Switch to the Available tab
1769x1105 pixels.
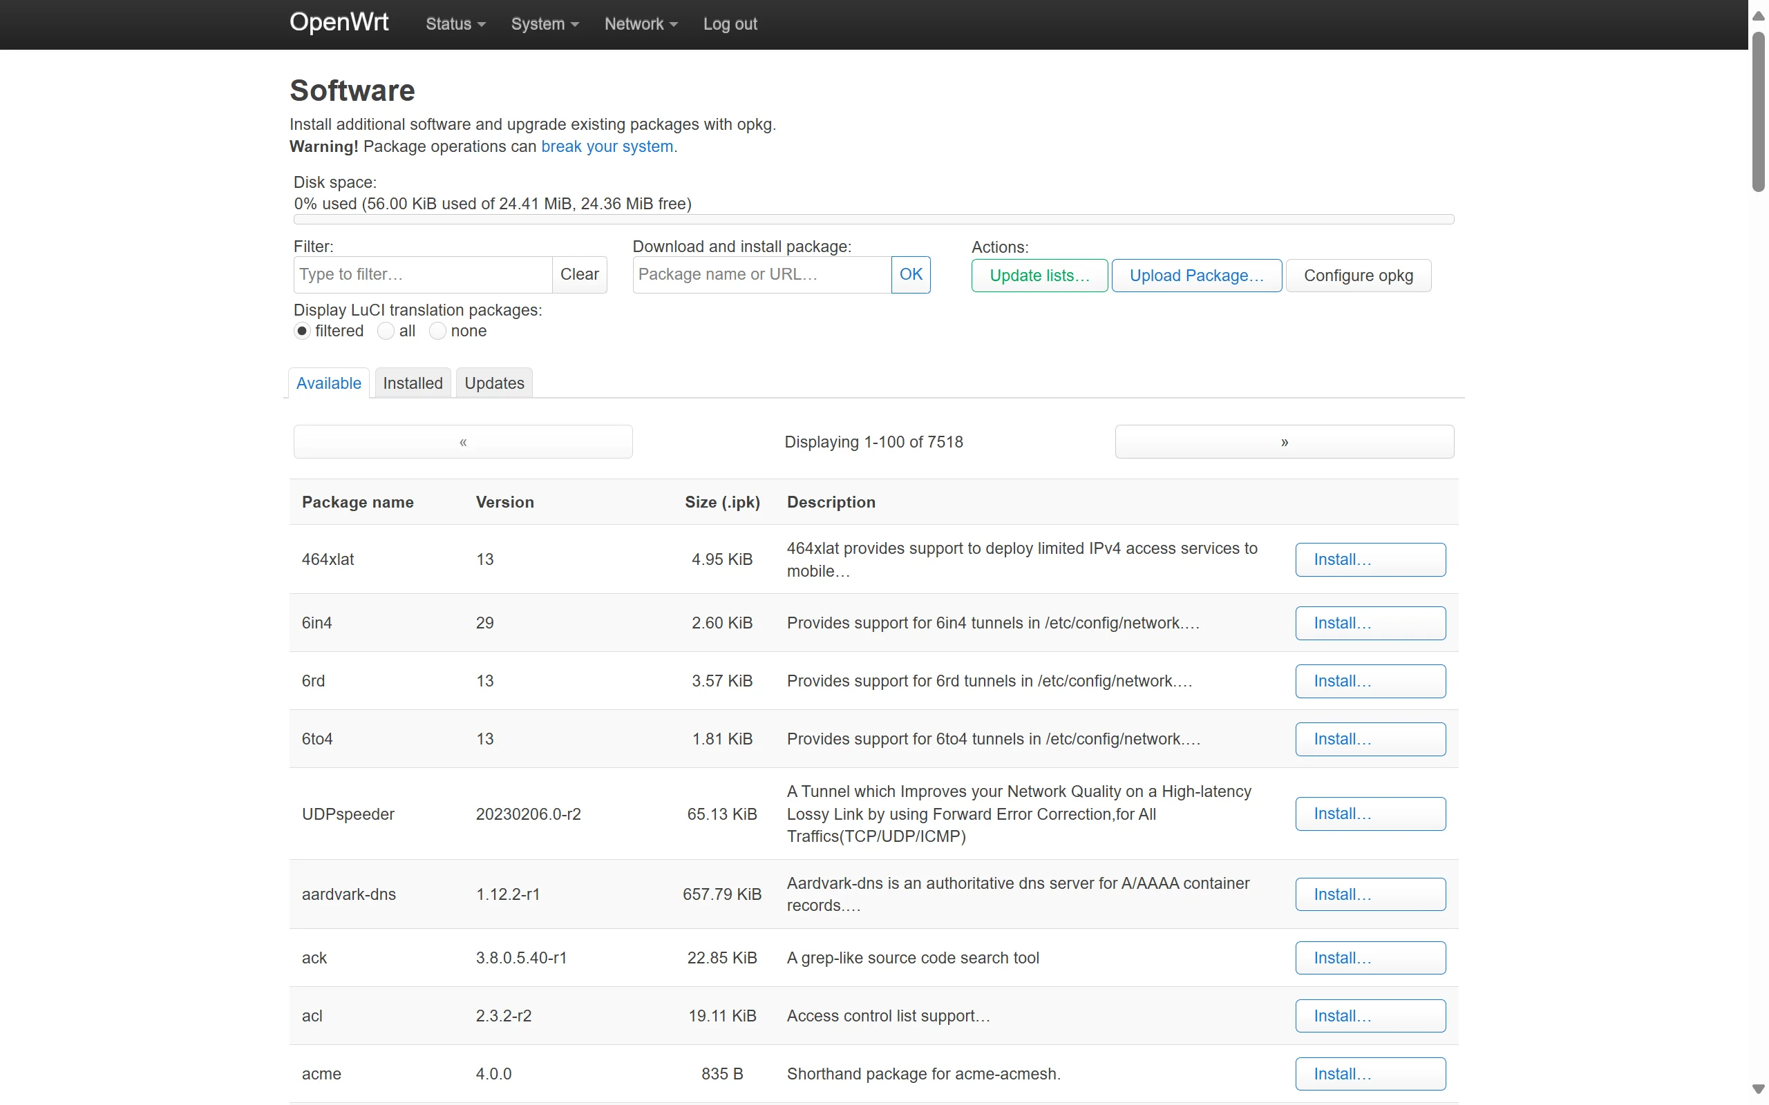tap(329, 383)
